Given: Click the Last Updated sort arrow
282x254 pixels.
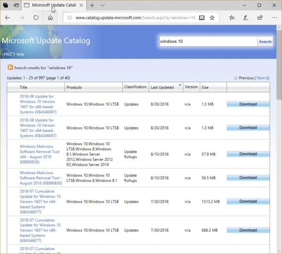Looking at the screenshot, I should click(180, 85).
